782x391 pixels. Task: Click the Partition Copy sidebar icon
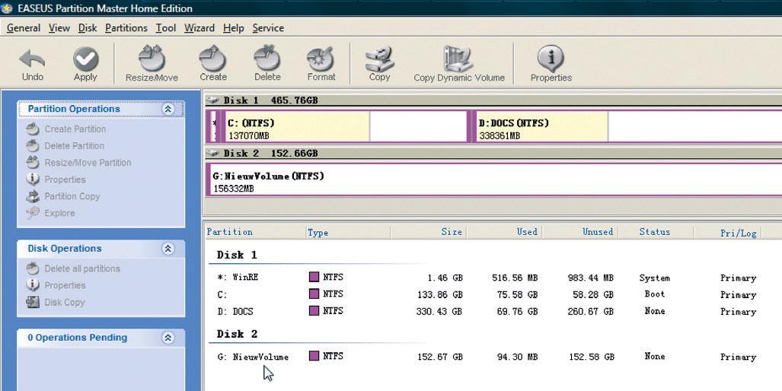click(33, 196)
